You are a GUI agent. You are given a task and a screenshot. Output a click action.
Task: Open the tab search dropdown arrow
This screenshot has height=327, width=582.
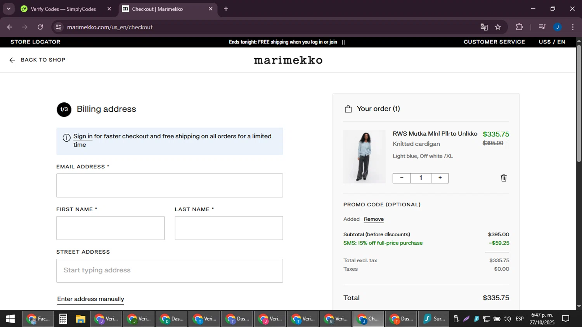tap(9, 9)
